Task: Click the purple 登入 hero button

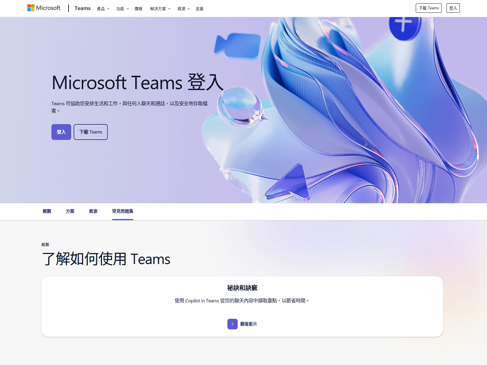Action: pyautogui.click(x=61, y=132)
